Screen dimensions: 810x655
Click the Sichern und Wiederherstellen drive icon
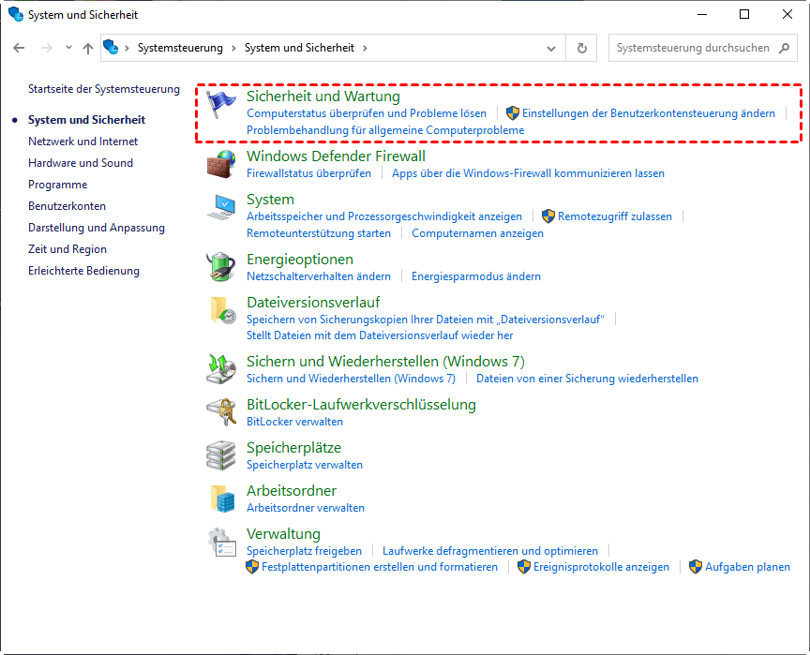coord(221,369)
